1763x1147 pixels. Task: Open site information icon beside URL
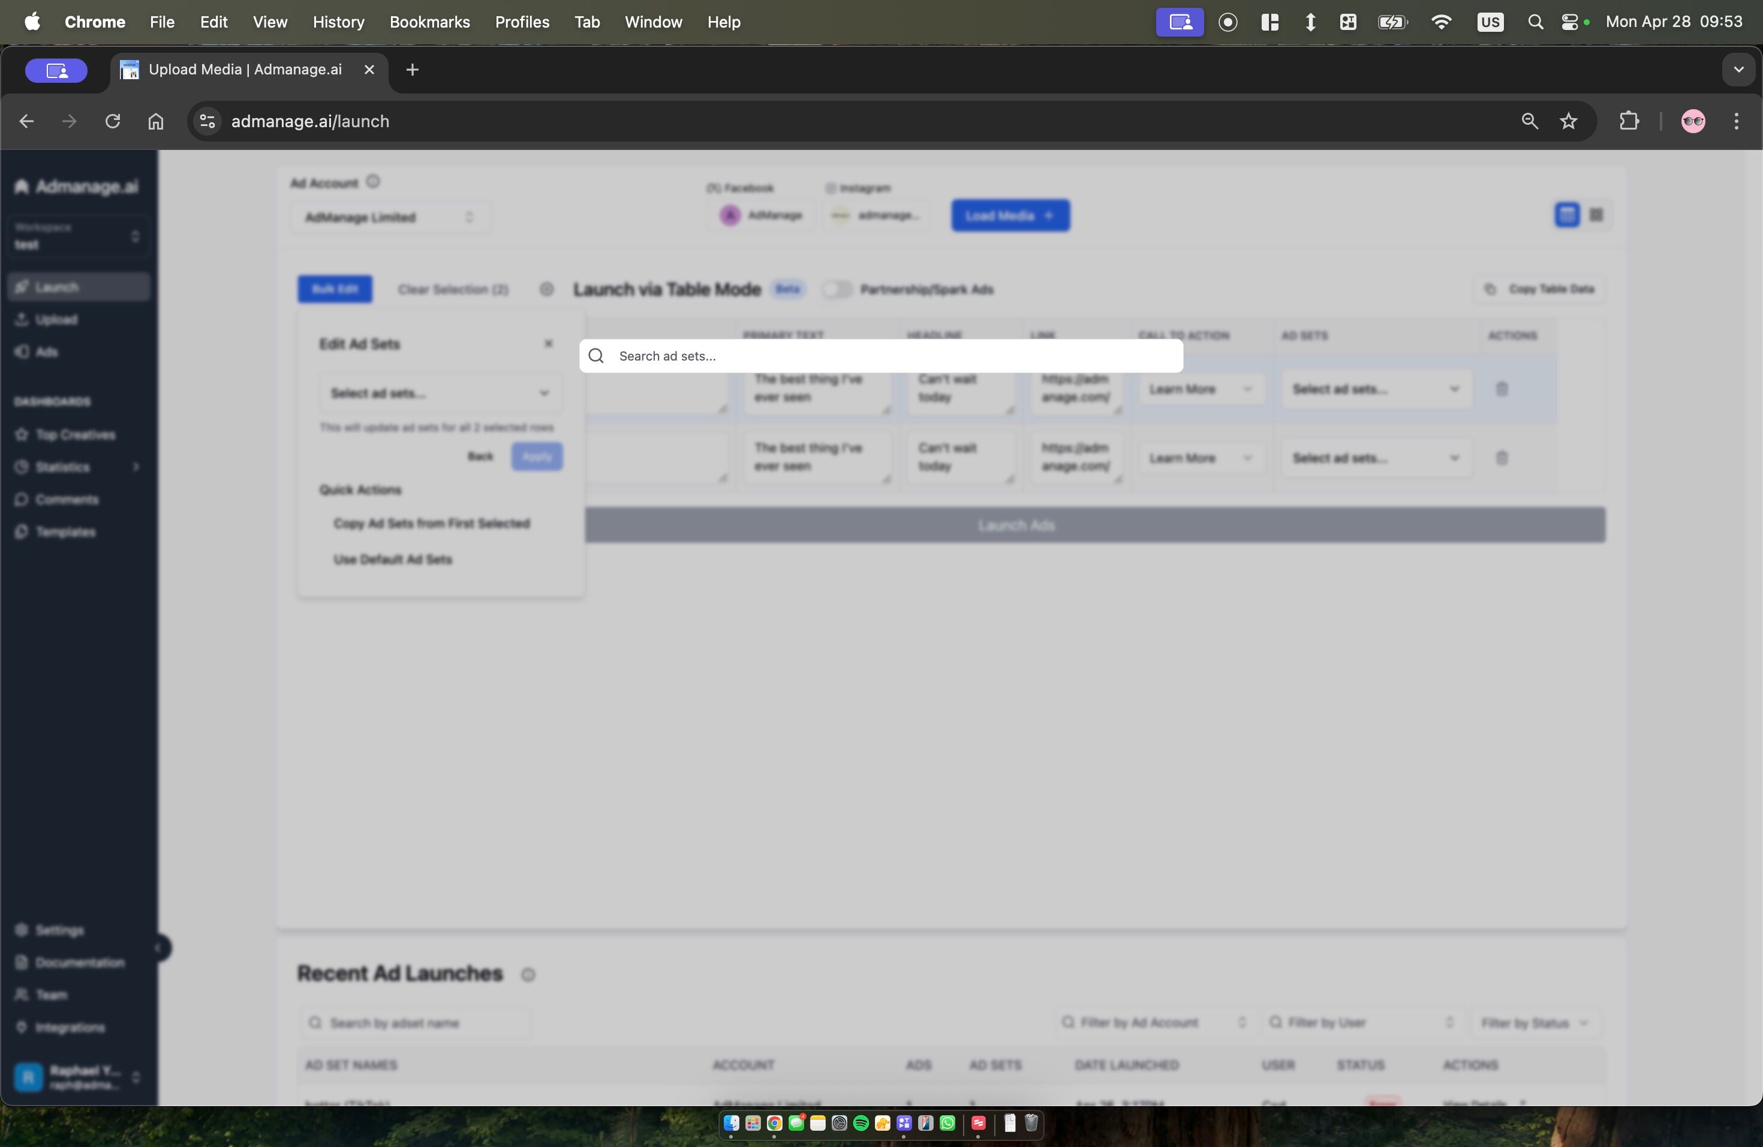(207, 121)
